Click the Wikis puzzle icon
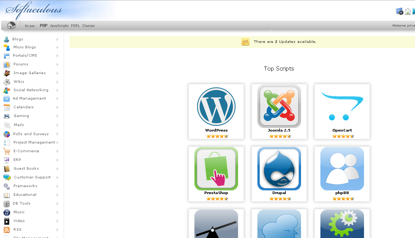The height and width of the screenshot is (238, 415). tap(7, 82)
